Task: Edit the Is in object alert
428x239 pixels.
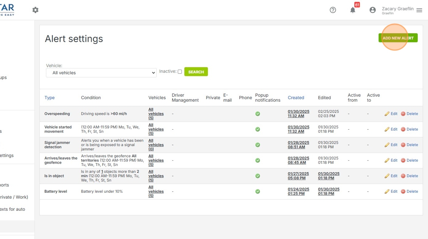Action: [x=391, y=176]
